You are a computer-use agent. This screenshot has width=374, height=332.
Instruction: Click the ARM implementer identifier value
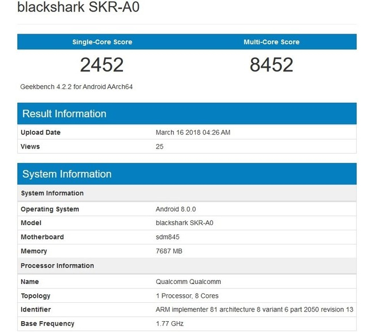[x=254, y=310]
